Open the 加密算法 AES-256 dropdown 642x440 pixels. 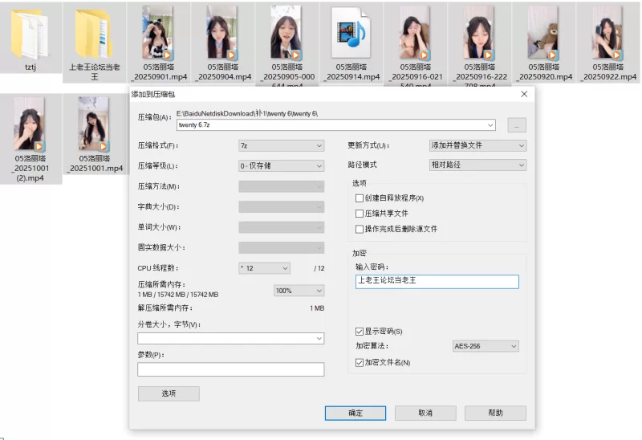[486, 346]
